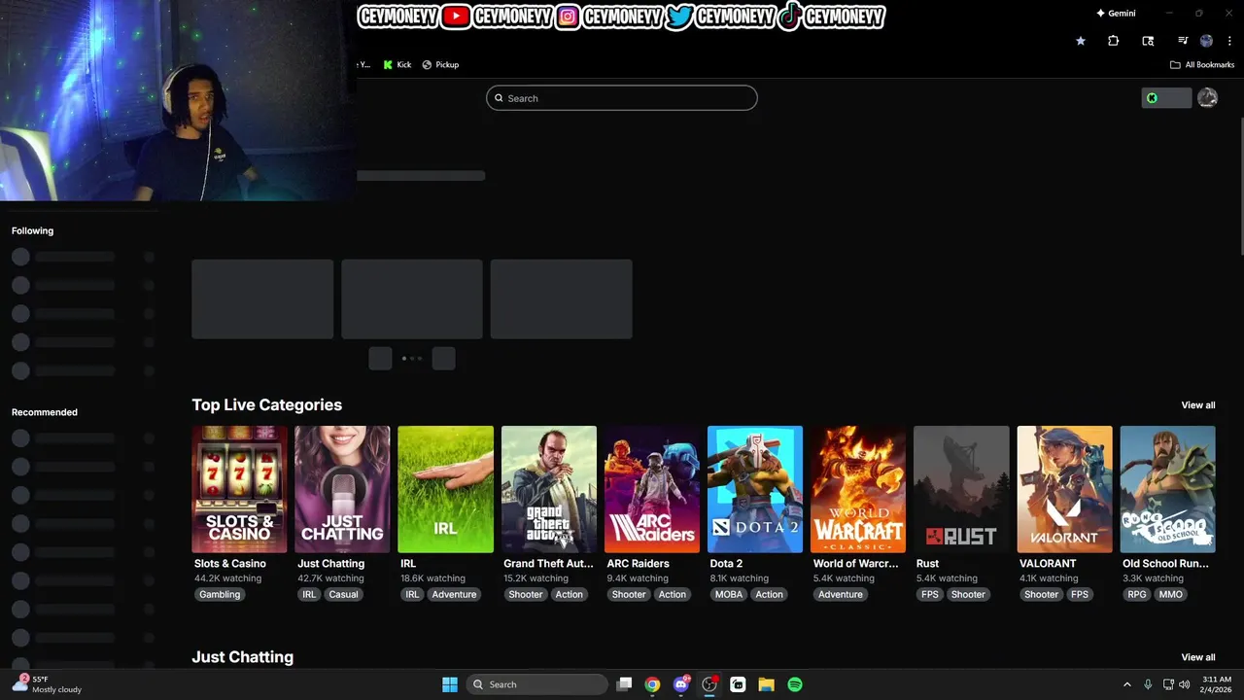This screenshot has width=1244, height=700.
Task: Click the MMO tag under Old School RuneScape
Action: pyautogui.click(x=1171, y=594)
